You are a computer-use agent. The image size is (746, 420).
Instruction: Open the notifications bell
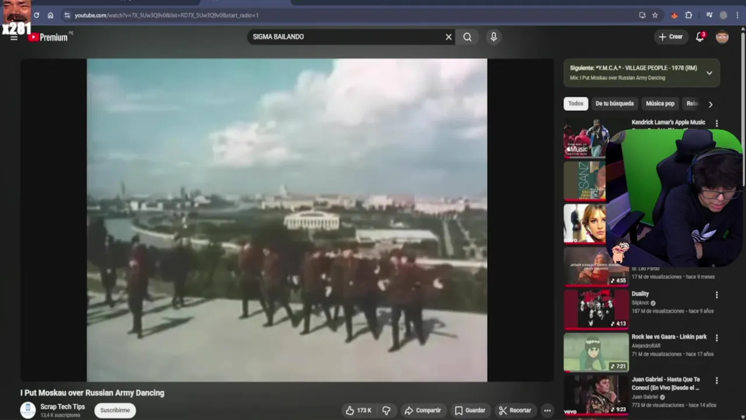pyautogui.click(x=700, y=37)
